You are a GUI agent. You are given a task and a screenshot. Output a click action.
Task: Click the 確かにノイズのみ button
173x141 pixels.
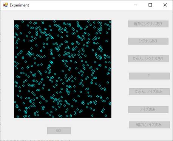tap(149, 125)
